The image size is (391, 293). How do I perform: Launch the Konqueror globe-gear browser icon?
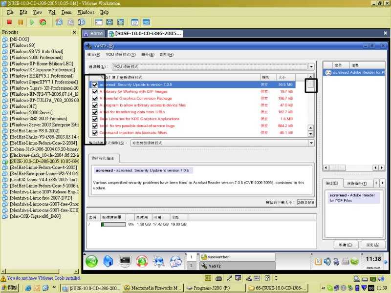point(159,261)
